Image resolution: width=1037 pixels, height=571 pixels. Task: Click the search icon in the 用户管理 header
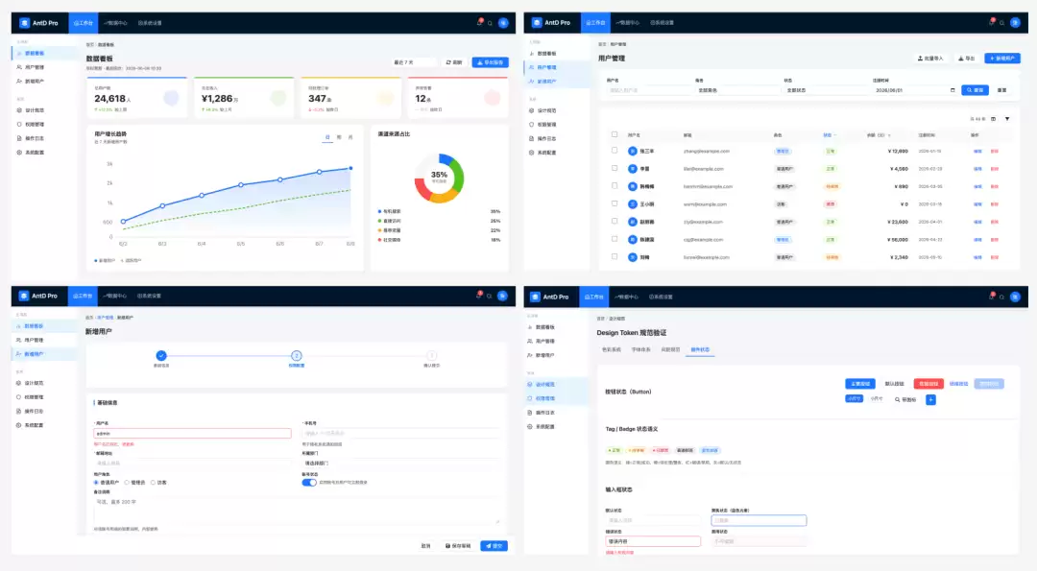pyautogui.click(x=1001, y=22)
